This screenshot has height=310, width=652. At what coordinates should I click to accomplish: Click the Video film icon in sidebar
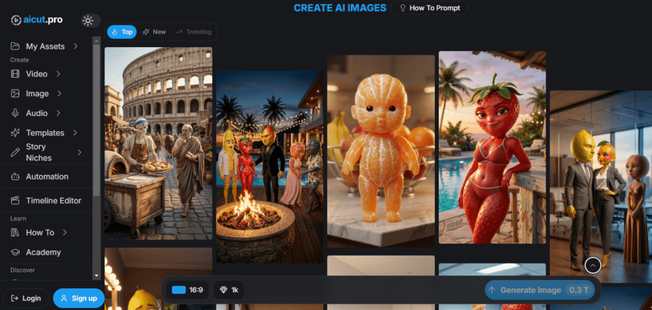point(15,74)
